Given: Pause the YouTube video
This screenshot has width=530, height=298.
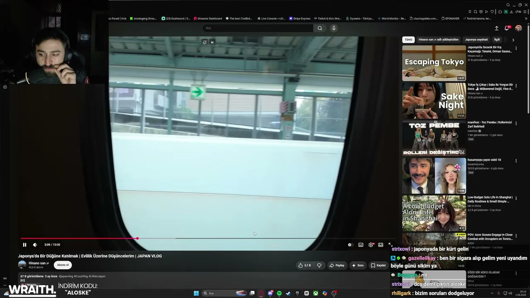Looking at the screenshot, I should pyautogui.click(x=24, y=245).
